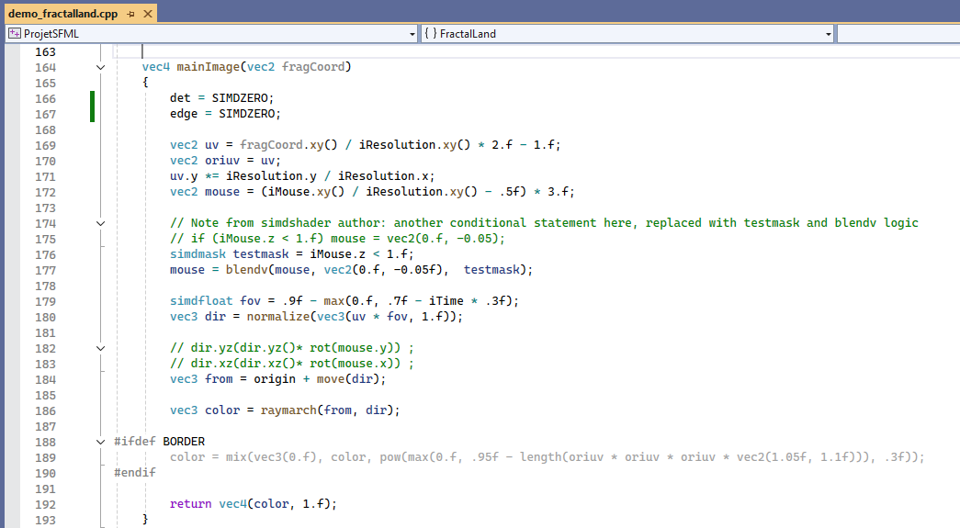Click 'SIMDZERO' on the edge assignment line
The image size is (960, 528).
click(247, 113)
